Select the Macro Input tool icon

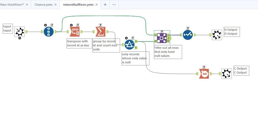point(20,32)
